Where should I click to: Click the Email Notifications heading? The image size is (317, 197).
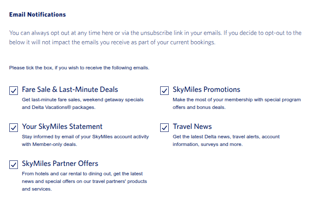(37, 14)
